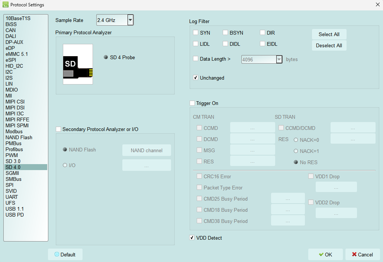The width and height of the screenshot is (383, 262).
Task: Click the SD card probe image
Action: point(78,64)
